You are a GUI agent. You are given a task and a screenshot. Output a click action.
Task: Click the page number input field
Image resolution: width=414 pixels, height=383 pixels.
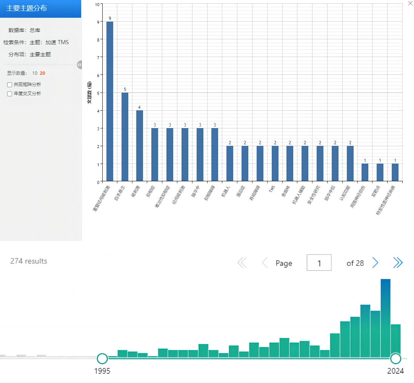pos(319,263)
